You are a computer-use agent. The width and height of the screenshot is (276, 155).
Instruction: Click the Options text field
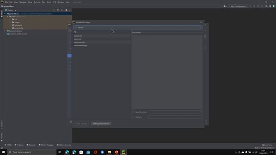click(176, 117)
